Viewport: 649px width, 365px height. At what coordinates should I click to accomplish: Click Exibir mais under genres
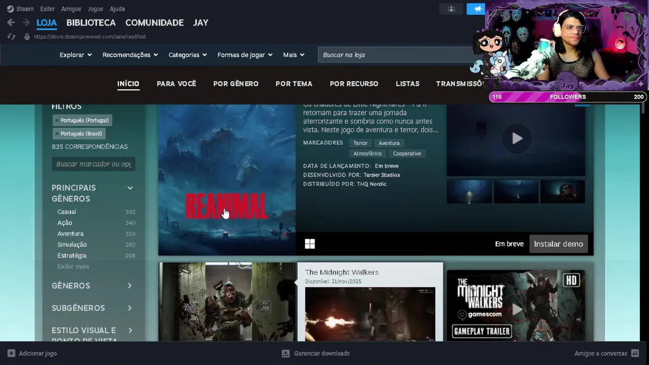(73, 266)
